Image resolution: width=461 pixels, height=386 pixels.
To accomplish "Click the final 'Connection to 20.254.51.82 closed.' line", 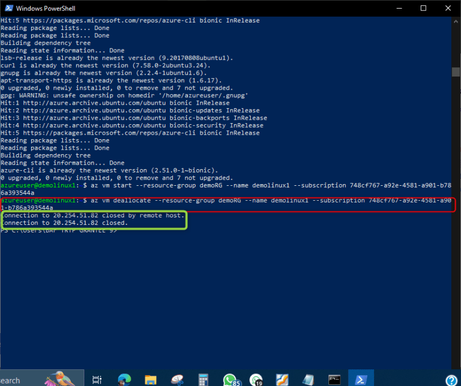I will pos(65,223).
